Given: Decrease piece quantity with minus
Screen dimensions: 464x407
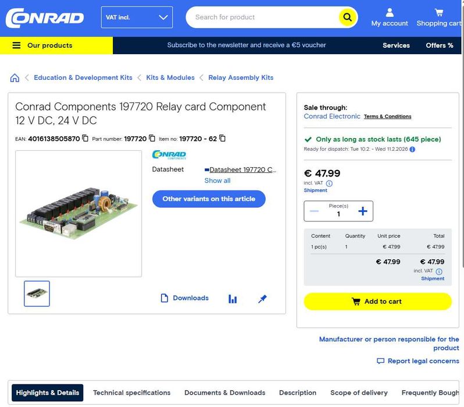Looking at the screenshot, I should pos(314,211).
